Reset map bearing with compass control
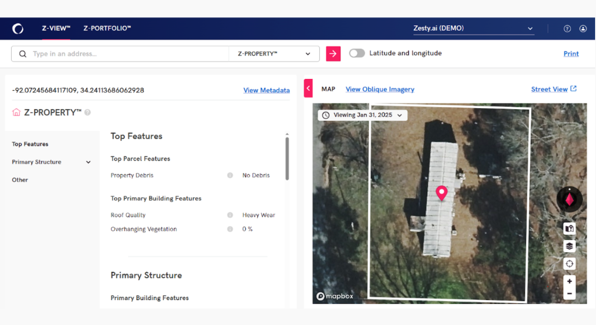Viewport: 596px width, 325px height. click(x=570, y=199)
